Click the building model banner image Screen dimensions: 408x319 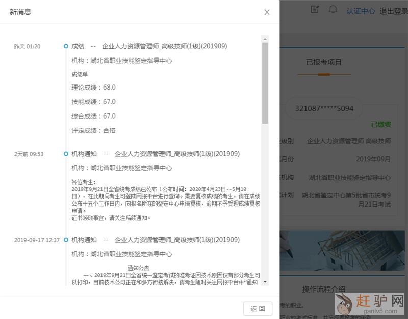[344, 251]
